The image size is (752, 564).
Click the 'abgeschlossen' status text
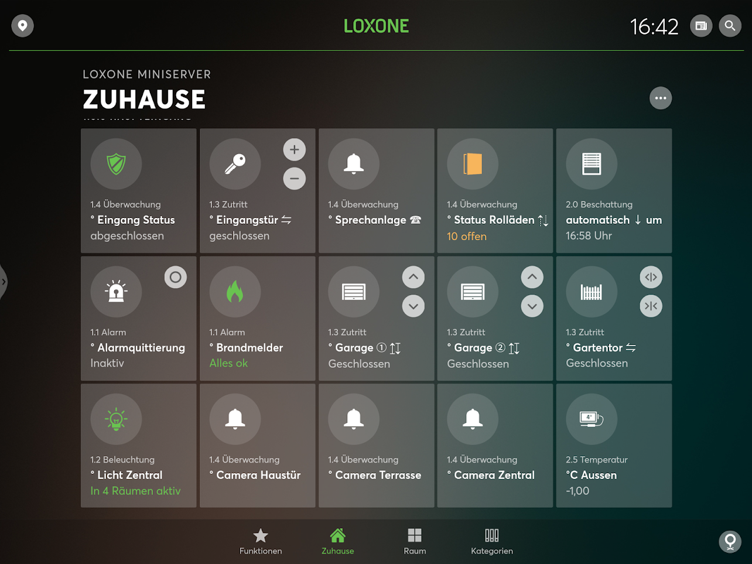(127, 236)
